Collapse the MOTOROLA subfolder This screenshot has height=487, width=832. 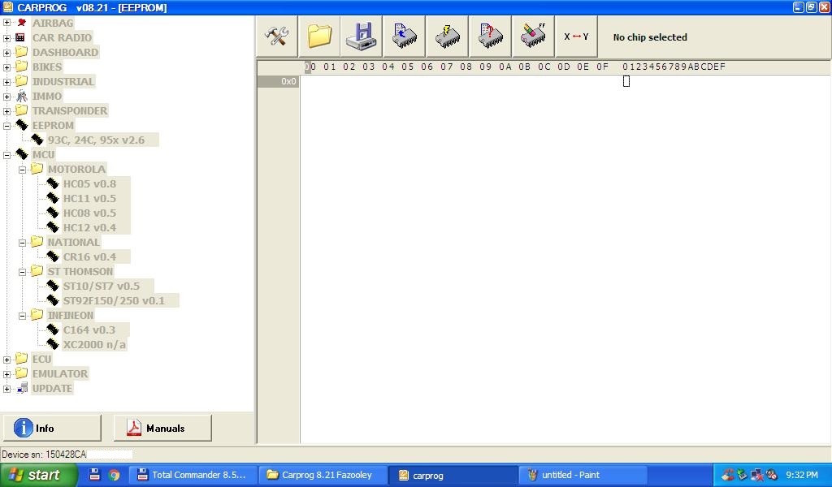point(22,170)
